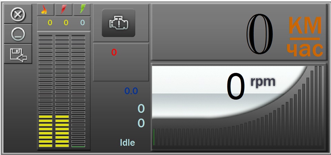Click the first yellow zero under flame icon
Viewport: 331px width, 155px height.
point(50,23)
